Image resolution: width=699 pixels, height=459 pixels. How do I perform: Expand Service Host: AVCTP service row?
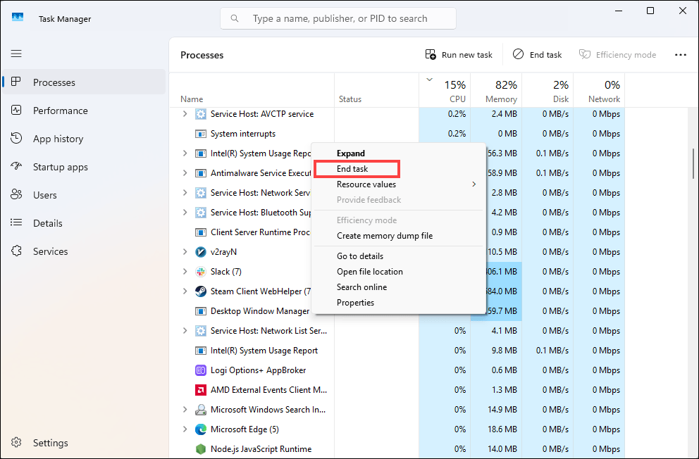tap(185, 114)
